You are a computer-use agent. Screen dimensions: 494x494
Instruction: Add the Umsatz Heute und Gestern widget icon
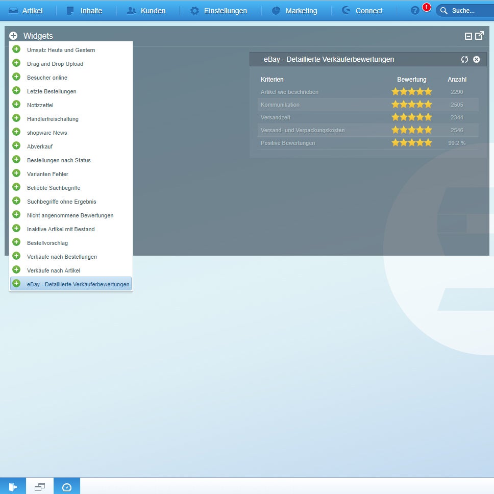(x=16, y=49)
